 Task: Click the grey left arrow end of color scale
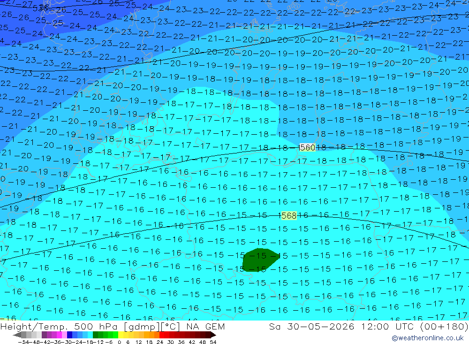(17, 335)
